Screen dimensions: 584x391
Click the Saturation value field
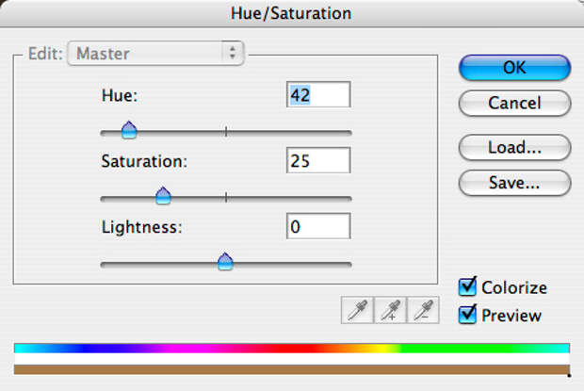(318, 160)
